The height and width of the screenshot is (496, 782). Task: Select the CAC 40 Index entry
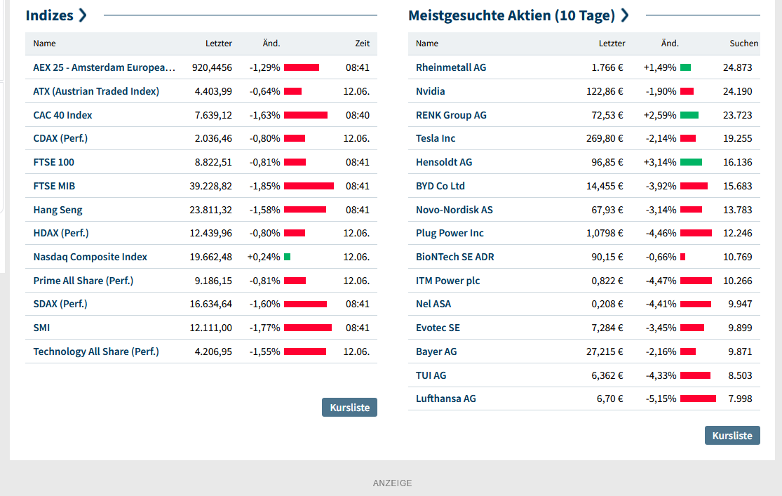point(63,115)
